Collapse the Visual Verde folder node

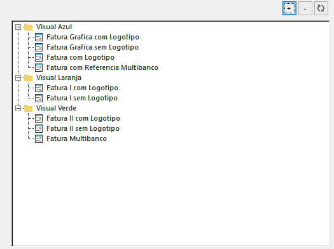point(18,109)
